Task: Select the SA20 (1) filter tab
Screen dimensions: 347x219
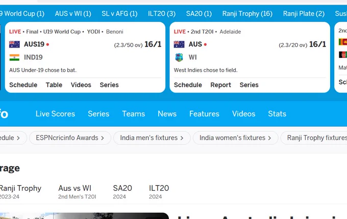Action: pos(199,13)
